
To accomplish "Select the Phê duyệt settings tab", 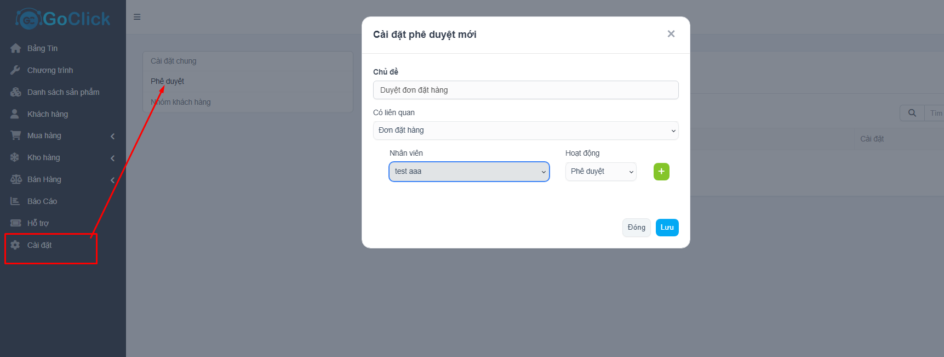I will pyautogui.click(x=168, y=81).
